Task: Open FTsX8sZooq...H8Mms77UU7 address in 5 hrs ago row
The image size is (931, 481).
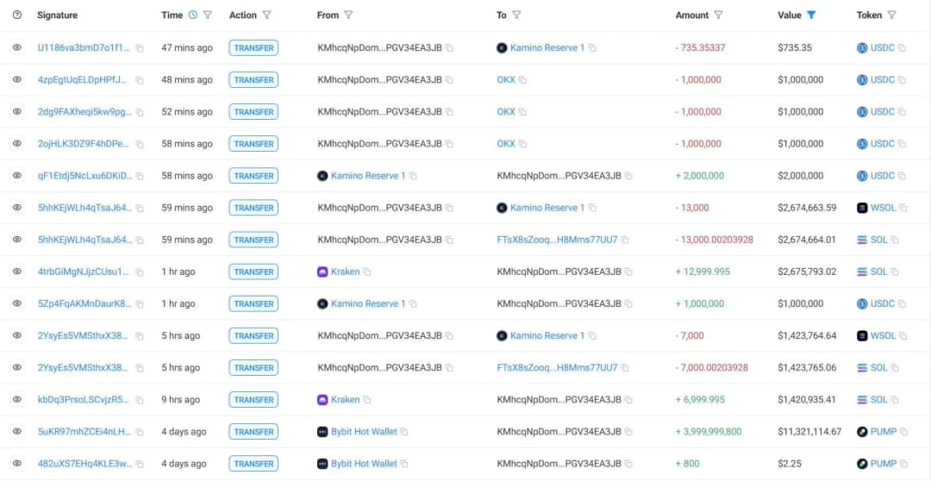Action: pos(557,368)
